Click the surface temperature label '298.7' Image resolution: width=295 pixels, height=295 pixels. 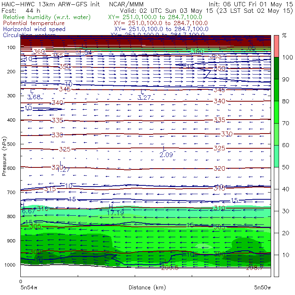255,268
